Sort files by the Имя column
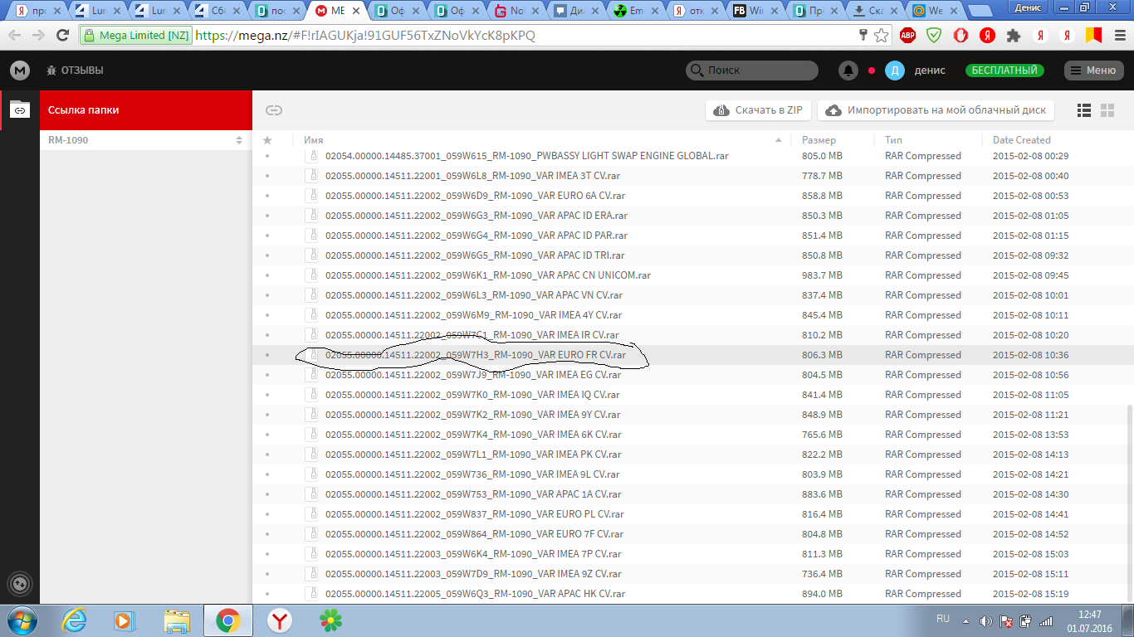1134x637 pixels. click(314, 140)
